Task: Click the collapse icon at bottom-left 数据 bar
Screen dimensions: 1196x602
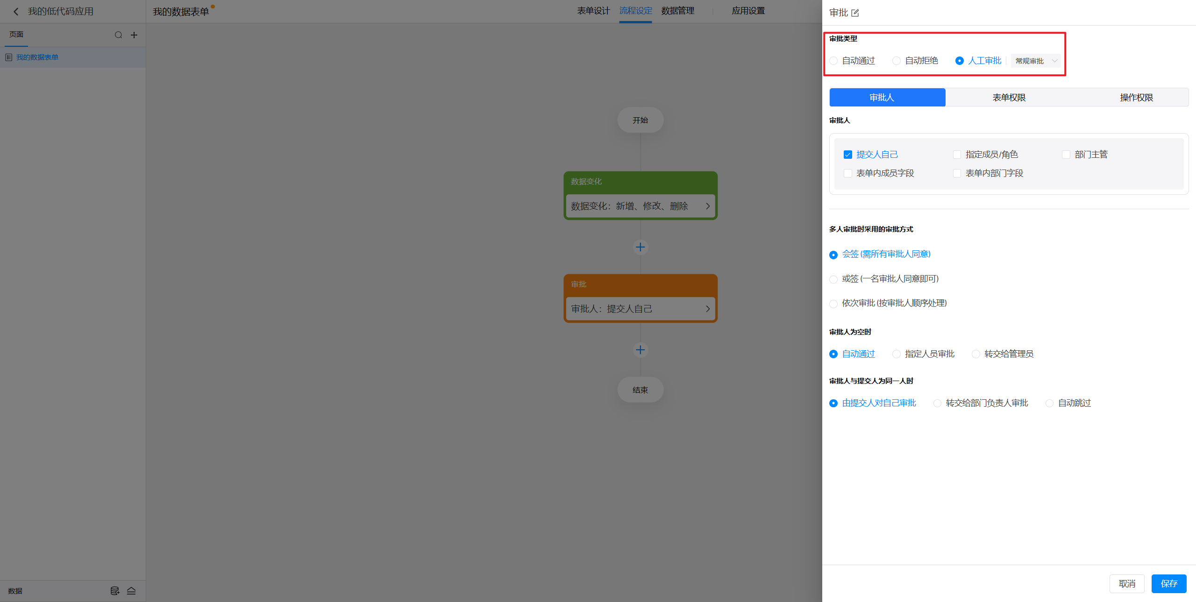Action: (131, 591)
